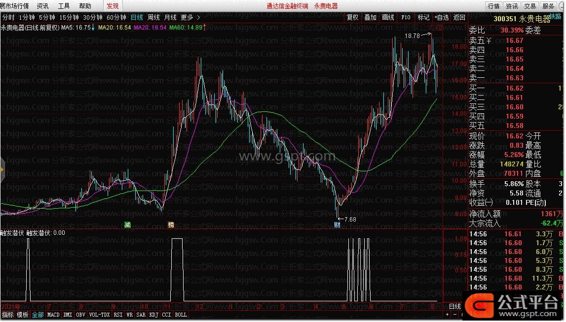566x322 pixels.
Task: Click the MA5: 16.75 indicator label
Action: coord(76,28)
